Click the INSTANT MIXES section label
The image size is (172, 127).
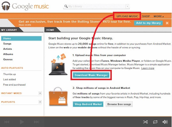pyautogui.click(x=11, y=93)
